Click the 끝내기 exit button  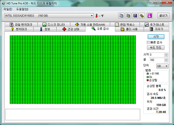[x=163, y=16]
